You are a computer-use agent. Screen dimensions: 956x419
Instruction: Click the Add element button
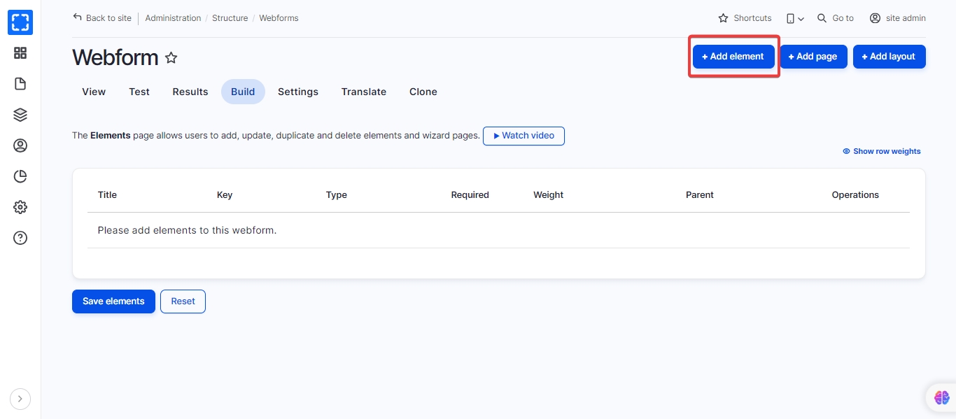[x=733, y=57]
